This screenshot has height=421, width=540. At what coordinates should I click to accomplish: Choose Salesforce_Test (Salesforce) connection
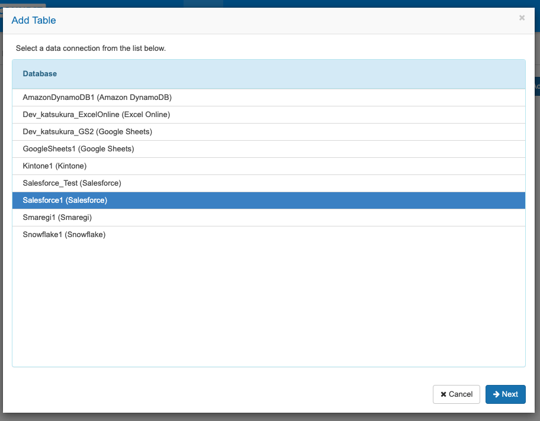click(x=269, y=183)
